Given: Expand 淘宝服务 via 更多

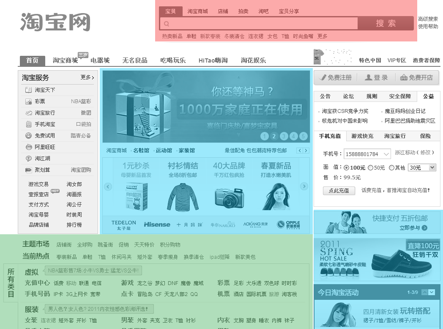Looking at the screenshot, I should pyautogui.click(x=87, y=77).
